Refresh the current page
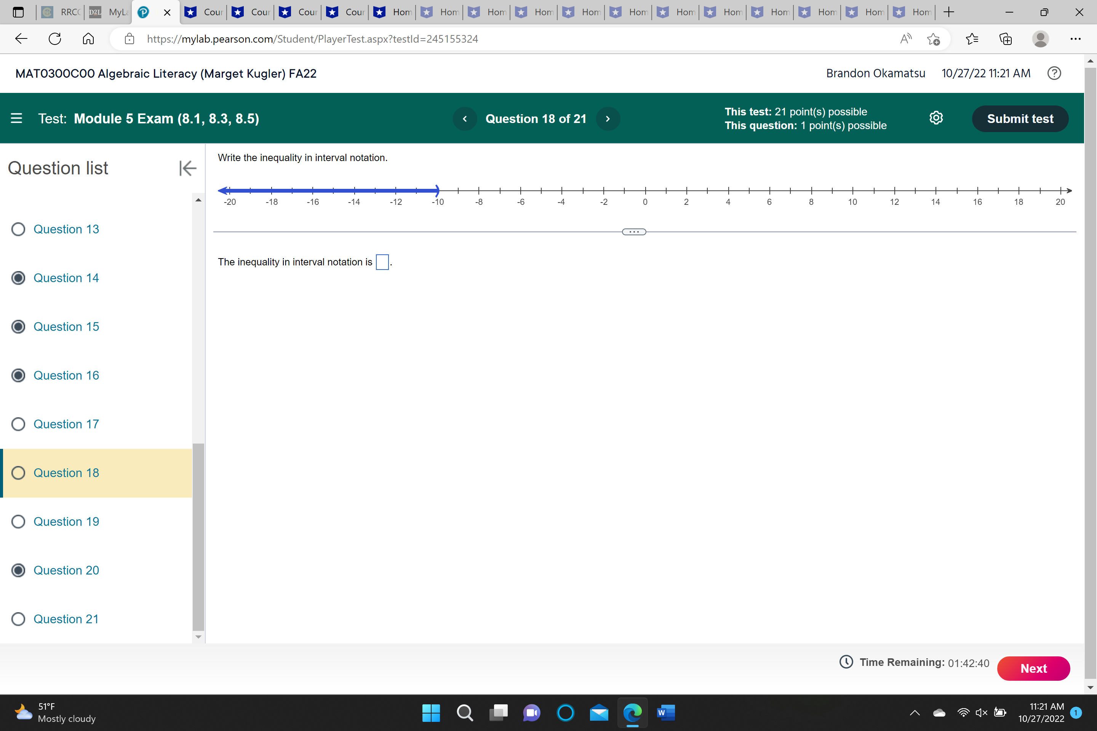This screenshot has height=731, width=1097. point(54,39)
